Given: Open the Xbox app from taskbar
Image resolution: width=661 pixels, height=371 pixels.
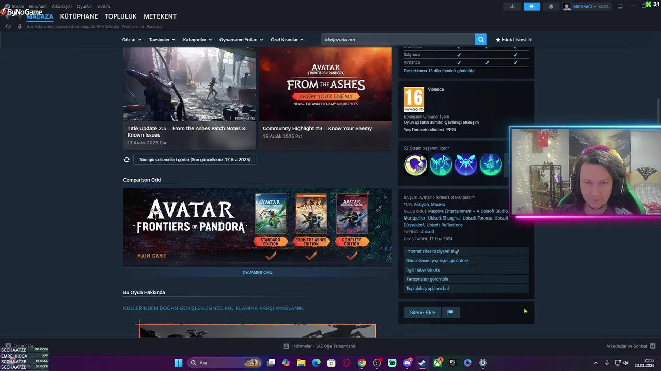Looking at the screenshot, I should click(438, 363).
